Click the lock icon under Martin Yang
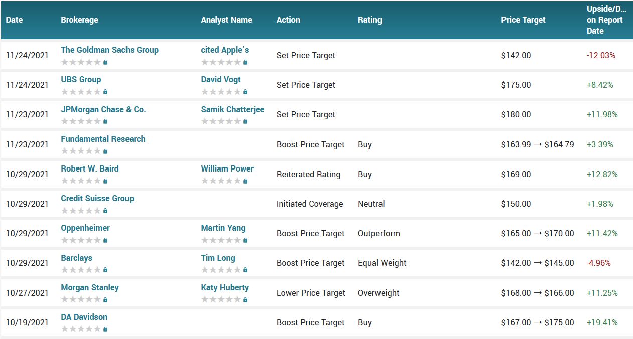Screen dimensions: 633x339 pos(245,240)
